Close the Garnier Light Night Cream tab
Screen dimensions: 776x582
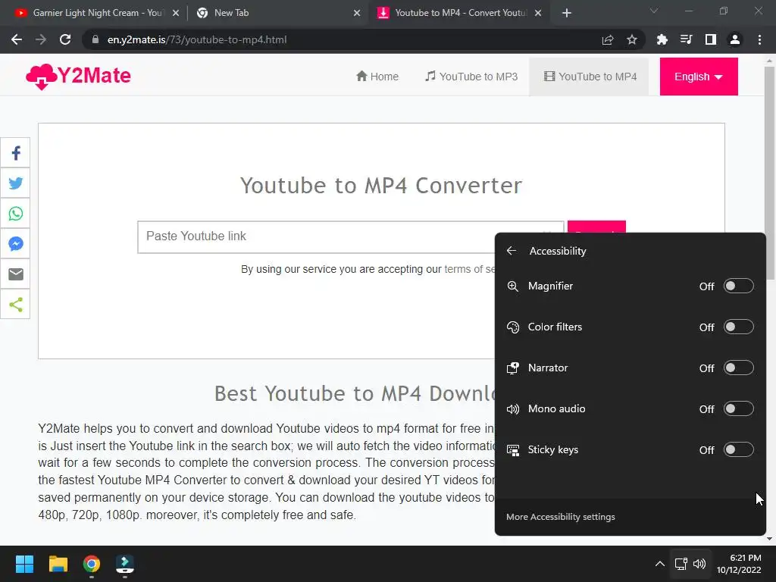coord(176,13)
